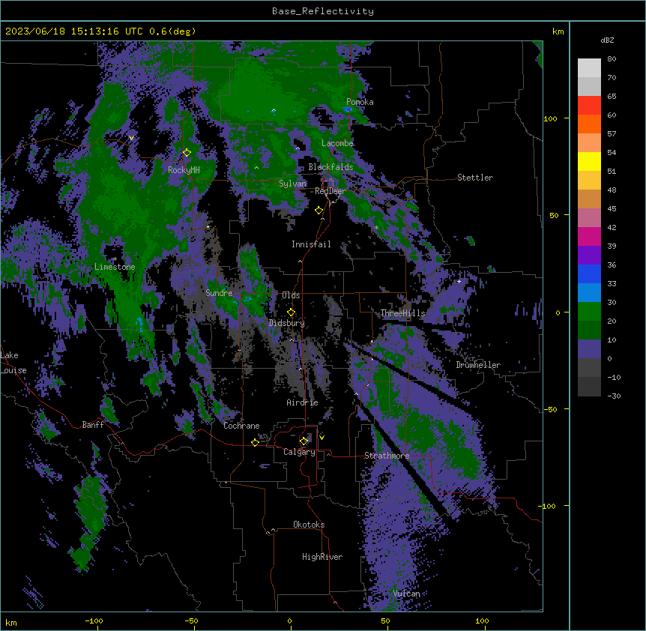
Task: Click the dBZ legend heading
Action: coord(607,40)
